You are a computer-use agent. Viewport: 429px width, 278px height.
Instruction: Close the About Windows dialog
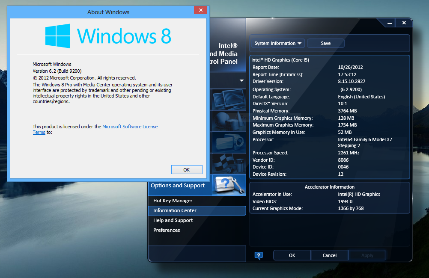(x=200, y=11)
